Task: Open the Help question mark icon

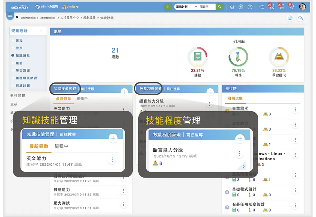Action: [250, 7]
